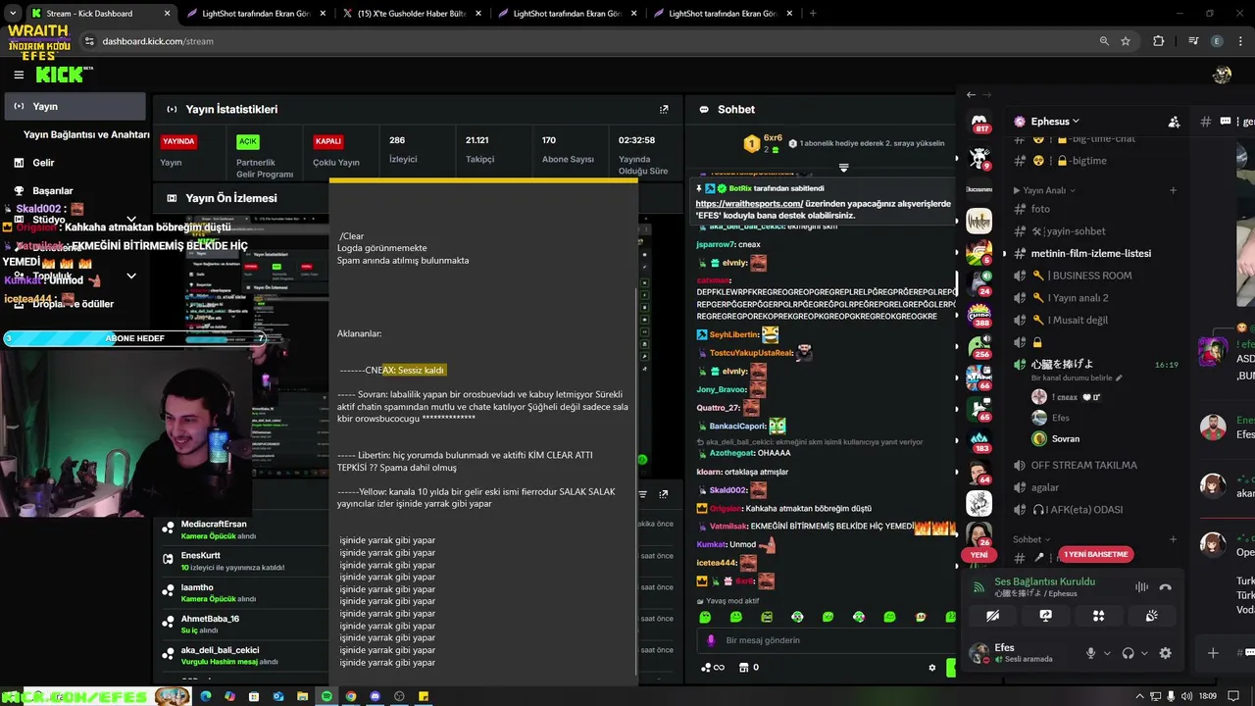Image resolution: width=1255 pixels, height=706 pixels.
Task: Open Yayın Bağlantısı ve Anahtarı page
Action: (86, 134)
